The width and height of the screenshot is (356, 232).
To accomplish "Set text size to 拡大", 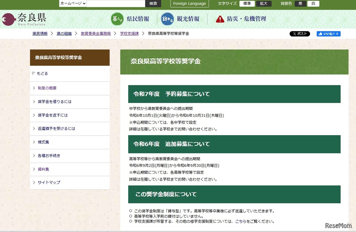I will coord(264,4).
